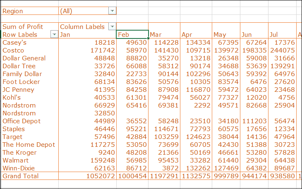Screen dimensions: 302x189
Task: Click the Jan grand total 1052072
Action: pos(101,176)
